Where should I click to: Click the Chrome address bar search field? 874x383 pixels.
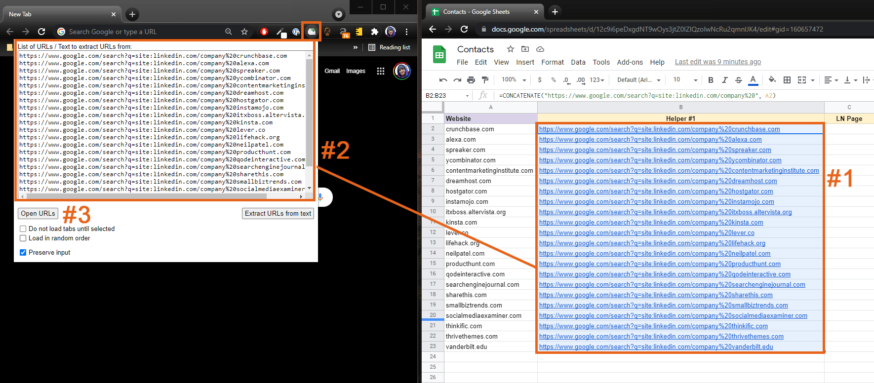coord(143,32)
